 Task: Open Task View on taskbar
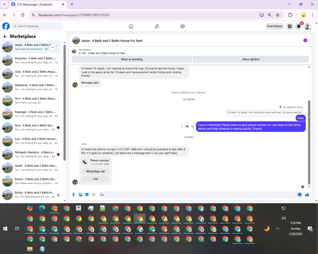17,229
